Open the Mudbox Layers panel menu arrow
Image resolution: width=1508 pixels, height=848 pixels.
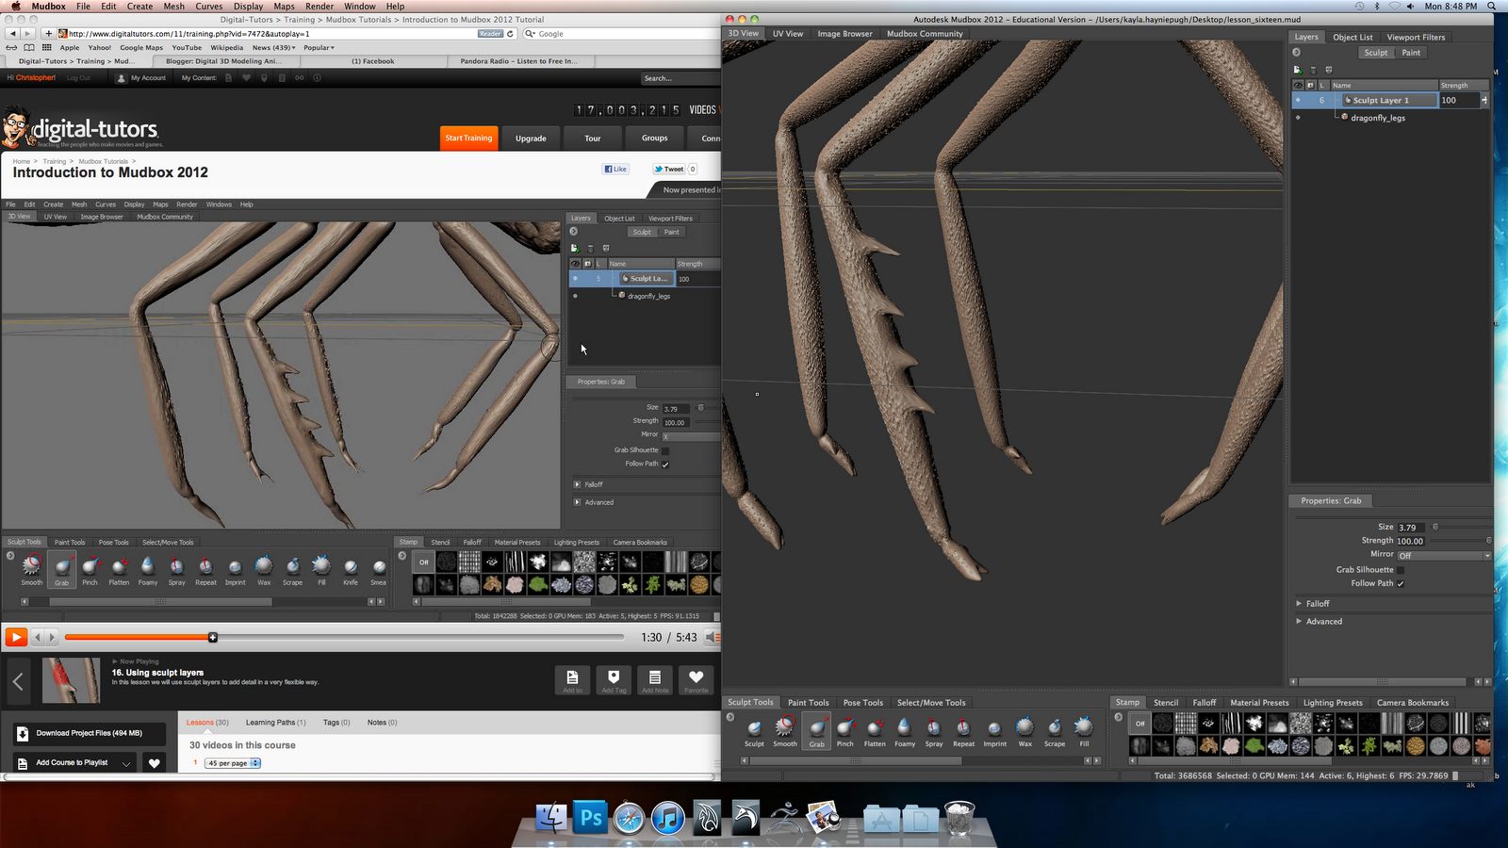click(1297, 53)
